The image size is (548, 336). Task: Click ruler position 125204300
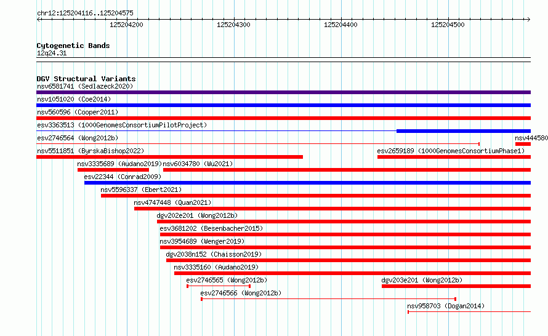coord(233,25)
